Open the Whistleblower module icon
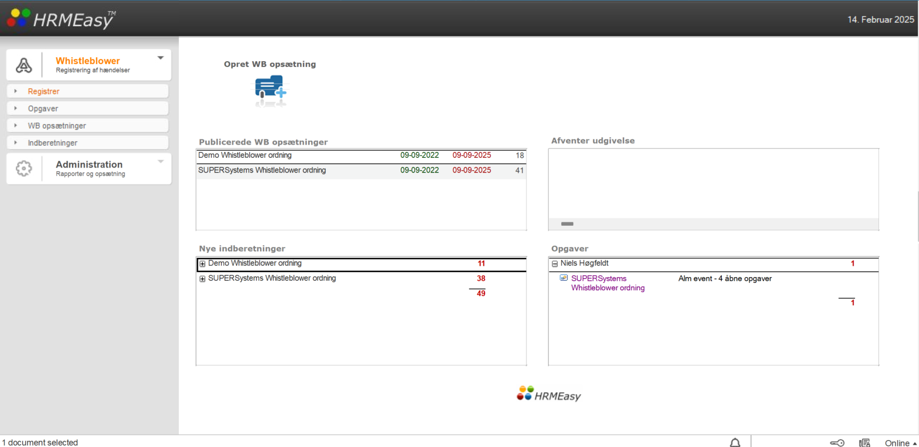This screenshot has width=919, height=447. coord(24,65)
